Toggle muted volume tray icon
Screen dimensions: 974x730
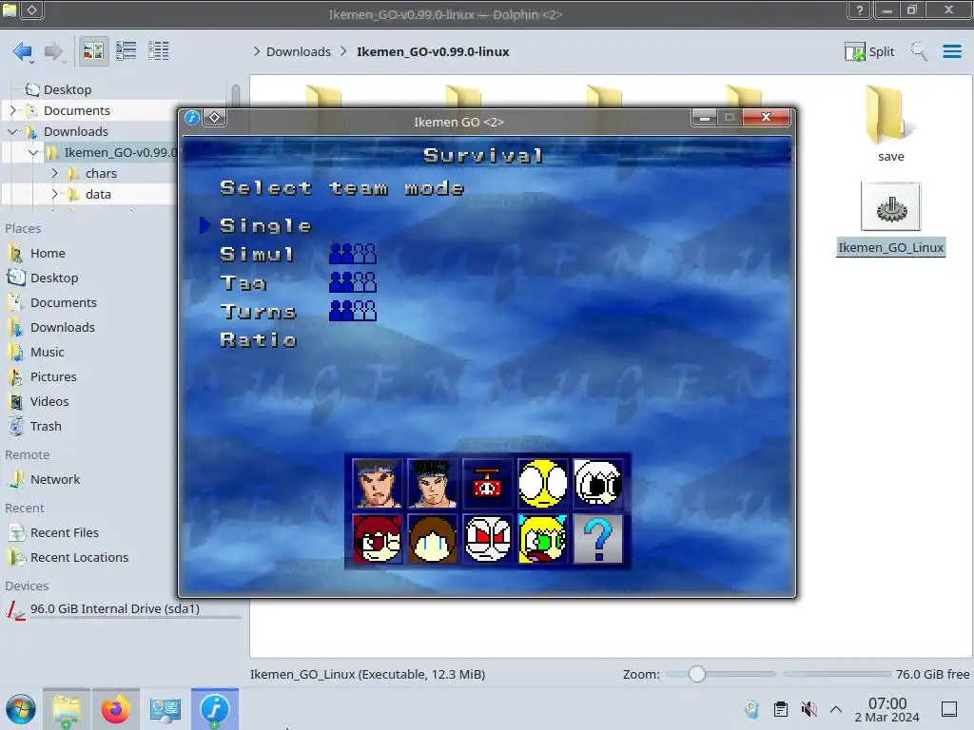(808, 709)
